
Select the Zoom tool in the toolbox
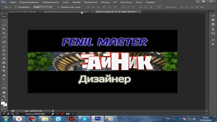click(4, 96)
